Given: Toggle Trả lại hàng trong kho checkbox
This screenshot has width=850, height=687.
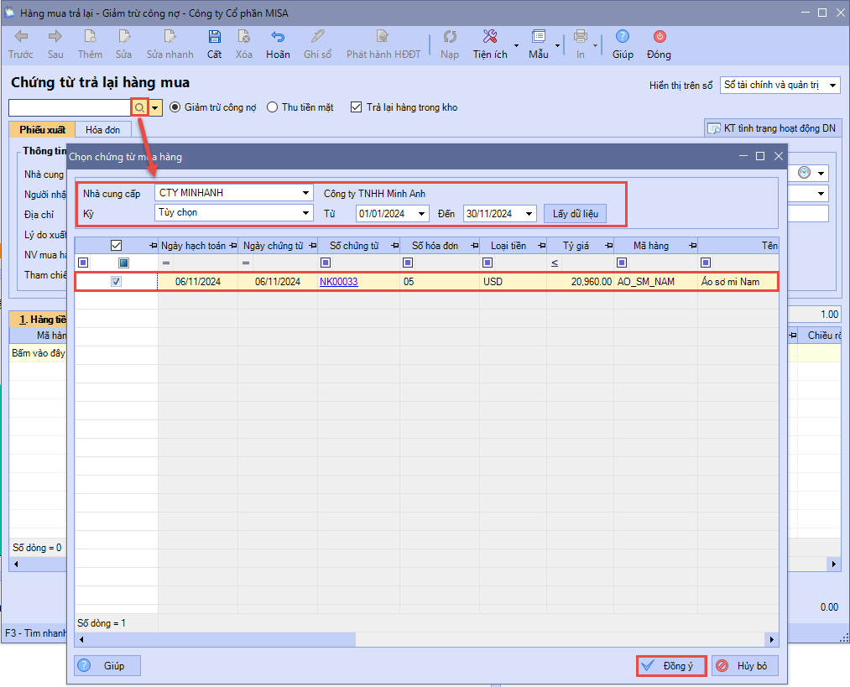Looking at the screenshot, I should (x=357, y=107).
